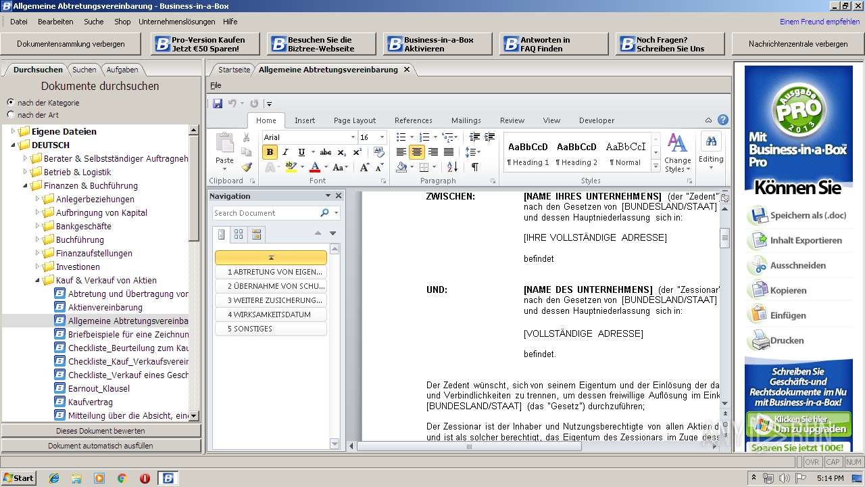Toggle Bold formatting
865x487 pixels.
pyautogui.click(x=270, y=152)
